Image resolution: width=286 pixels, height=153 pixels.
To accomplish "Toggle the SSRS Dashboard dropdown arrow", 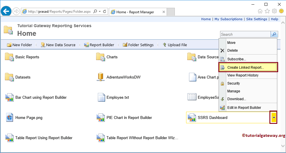I will (274, 117).
